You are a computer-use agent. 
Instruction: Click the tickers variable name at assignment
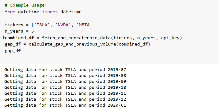pyautogui.click(x=14, y=25)
